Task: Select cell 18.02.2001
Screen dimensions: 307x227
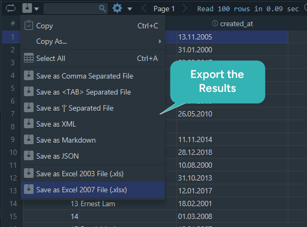Action: tap(232, 203)
